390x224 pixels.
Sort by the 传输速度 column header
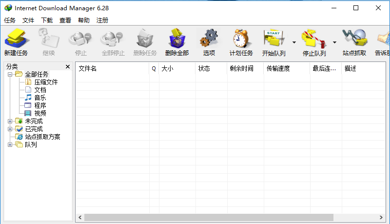pyautogui.click(x=287, y=68)
